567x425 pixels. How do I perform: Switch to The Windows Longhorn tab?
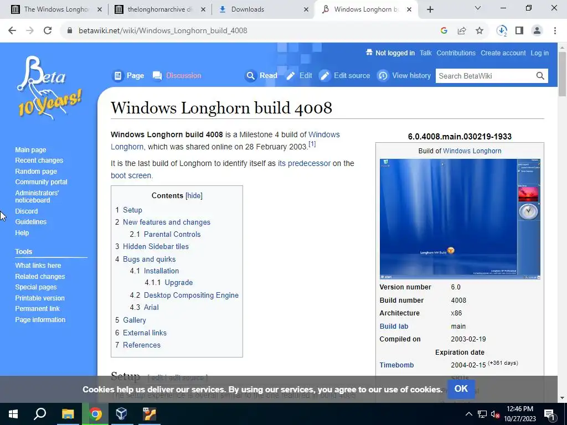click(56, 9)
